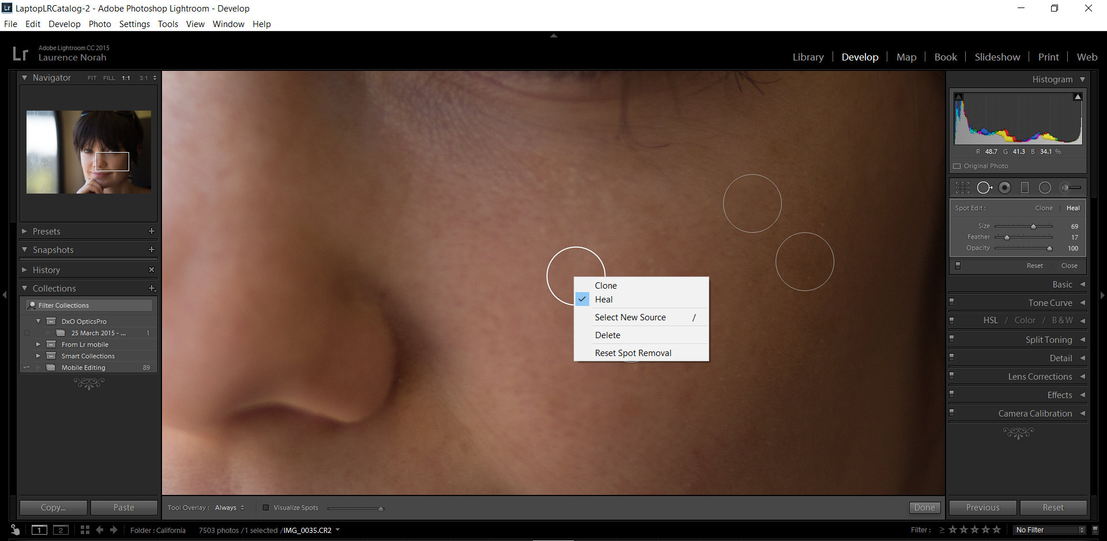The height and width of the screenshot is (541, 1107).
Task: Create a new snapshot with plus icon
Action: (x=152, y=249)
